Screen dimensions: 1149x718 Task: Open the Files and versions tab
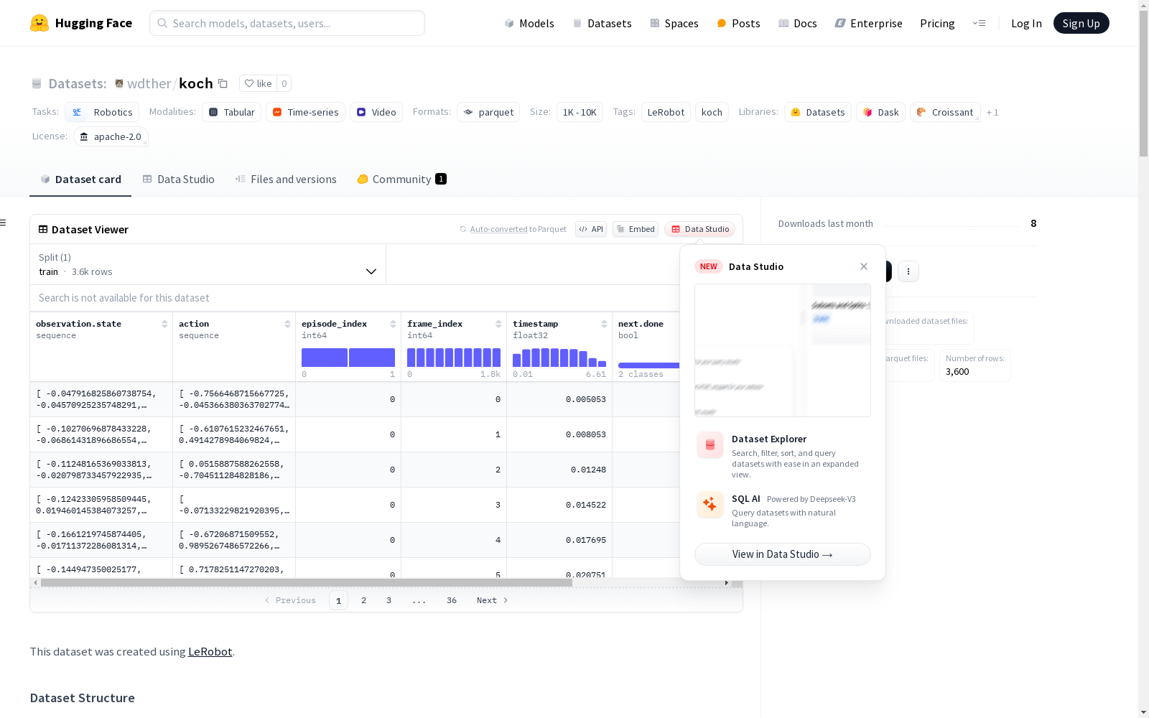(x=286, y=179)
